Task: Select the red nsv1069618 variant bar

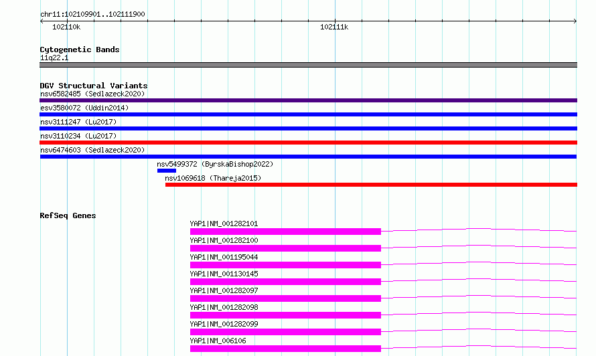Action: (372, 185)
